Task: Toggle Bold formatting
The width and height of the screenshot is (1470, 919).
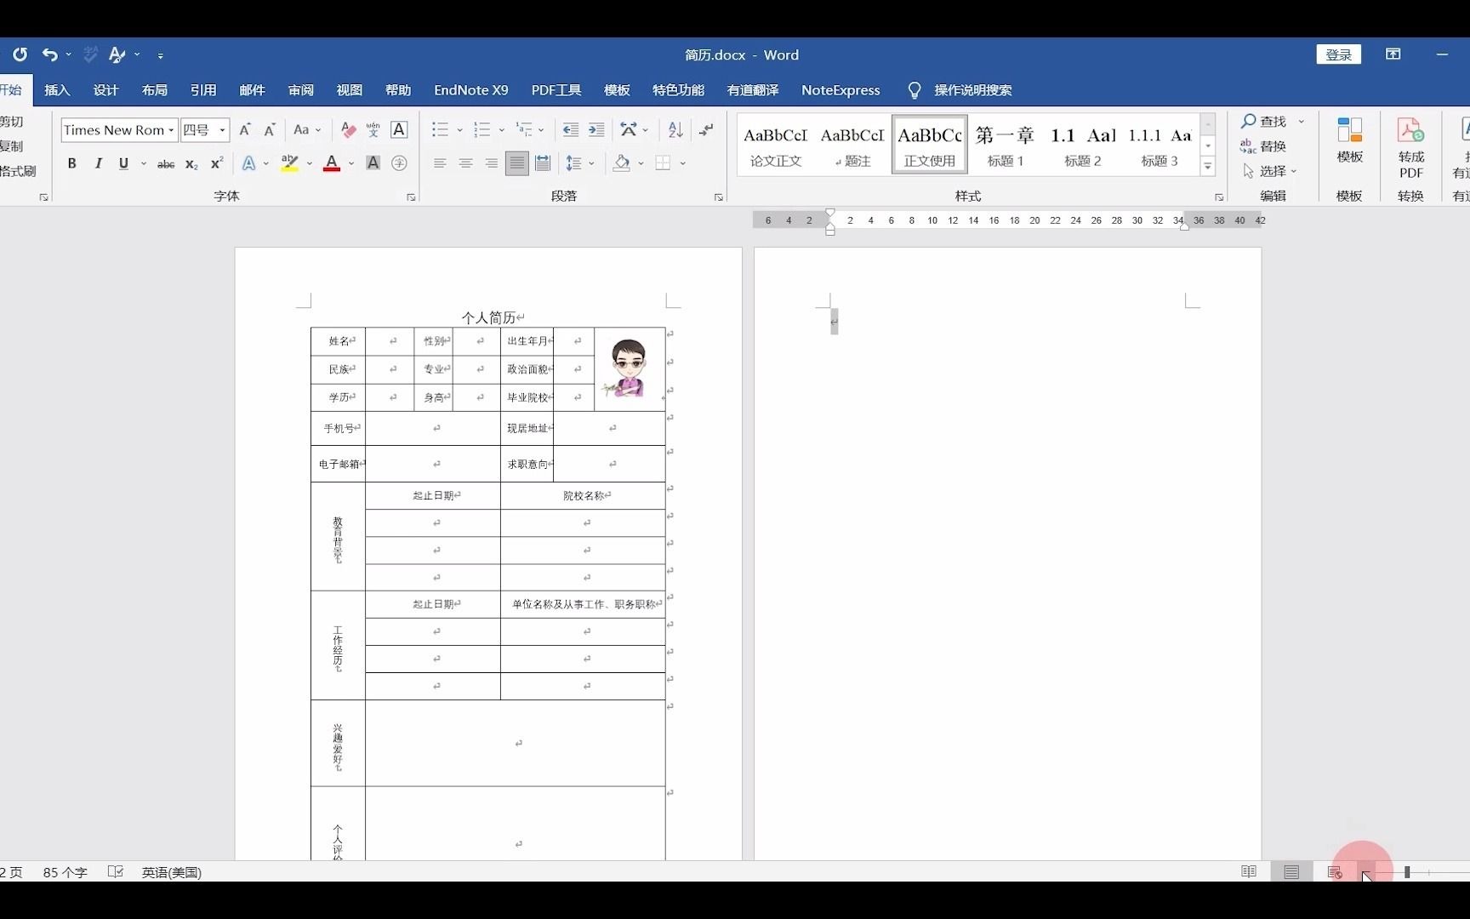Action: 72,163
